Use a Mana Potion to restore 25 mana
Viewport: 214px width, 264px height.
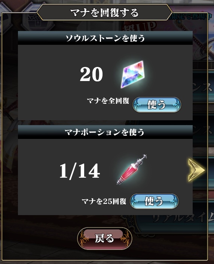(x=154, y=201)
